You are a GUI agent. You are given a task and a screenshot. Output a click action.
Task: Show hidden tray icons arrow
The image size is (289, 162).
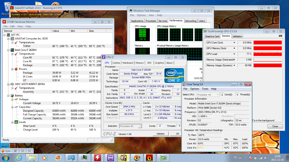point(245,158)
